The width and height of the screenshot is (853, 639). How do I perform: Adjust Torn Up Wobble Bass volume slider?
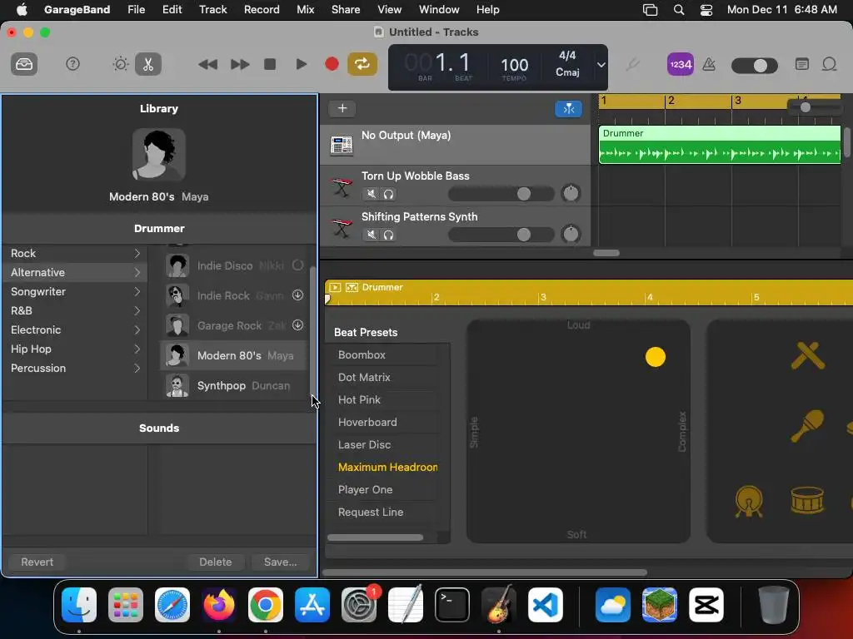click(501, 194)
